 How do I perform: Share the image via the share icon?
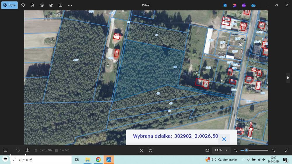[x=51, y=5]
